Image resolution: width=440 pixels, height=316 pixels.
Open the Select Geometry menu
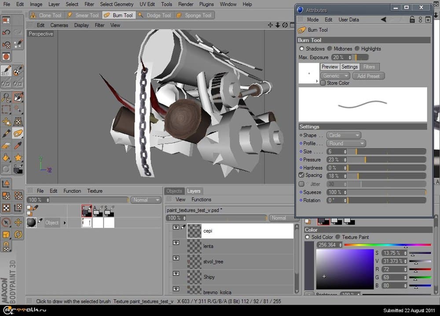coord(117,4)
